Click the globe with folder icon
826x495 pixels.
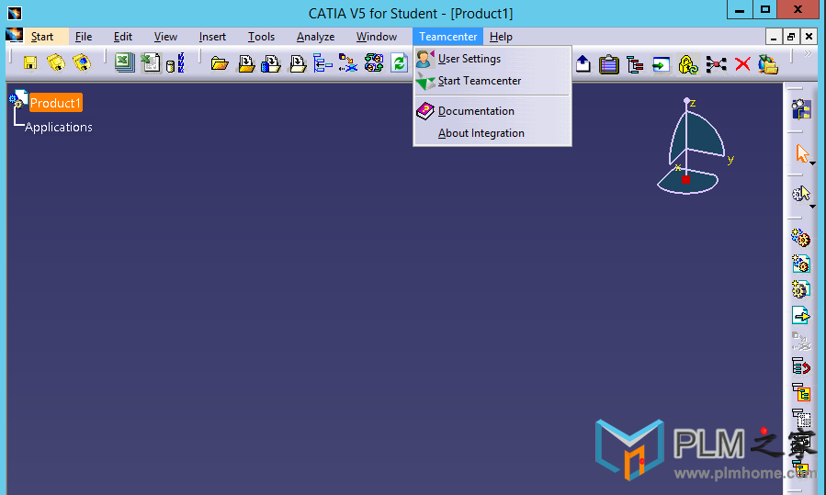point(768,64)
